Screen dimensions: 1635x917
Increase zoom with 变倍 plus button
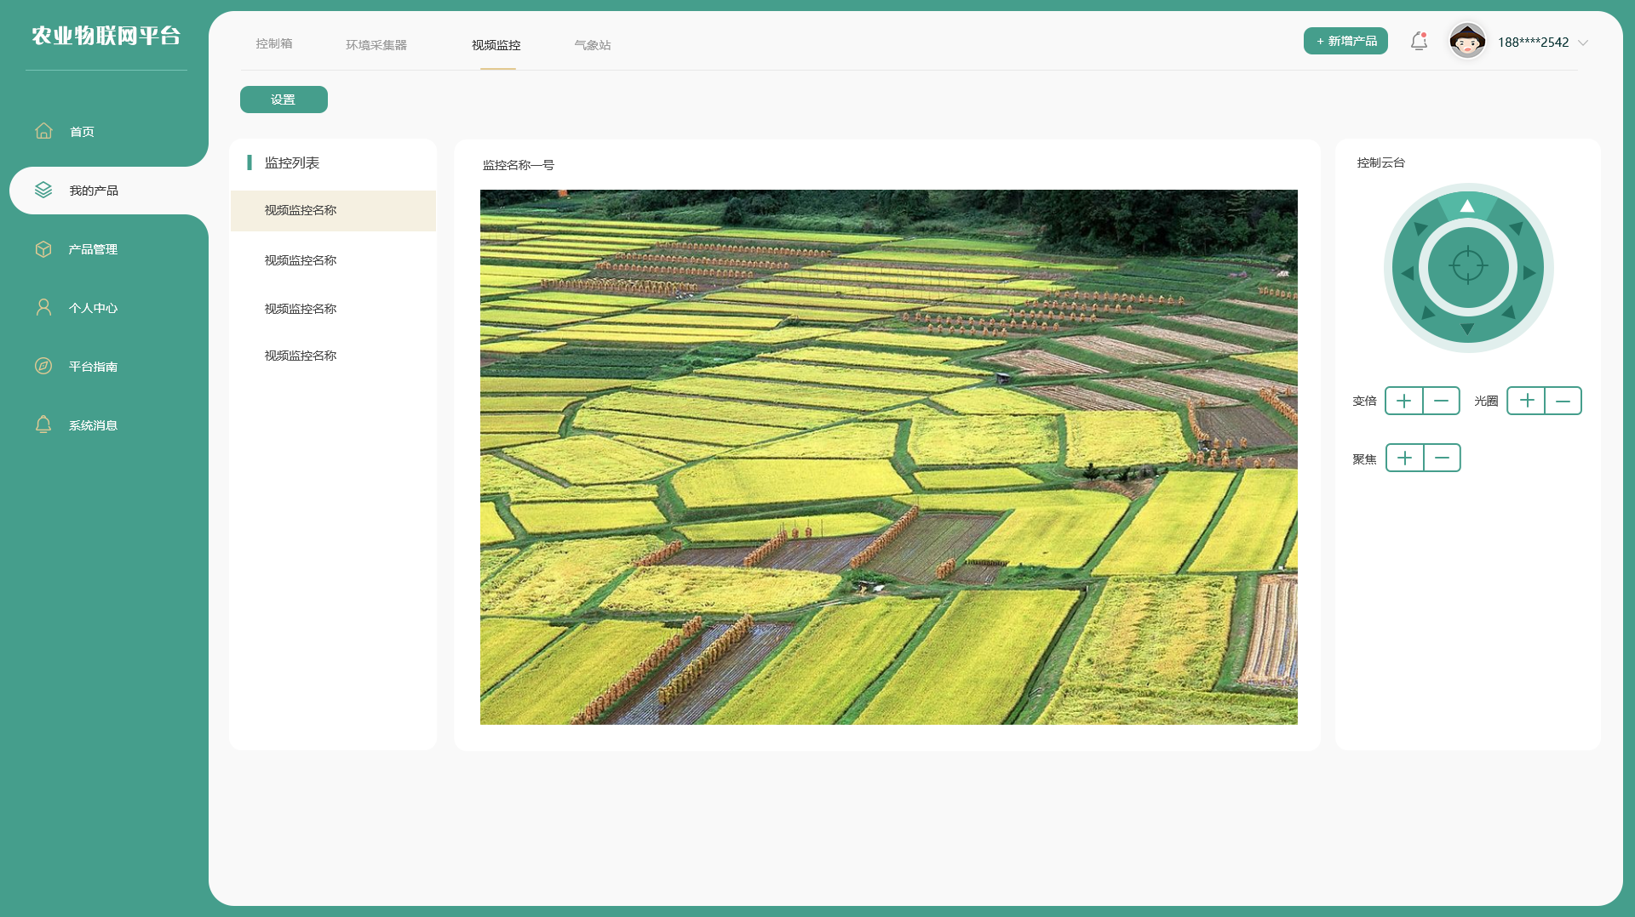pyautogui.click(x=1404, y=401)
